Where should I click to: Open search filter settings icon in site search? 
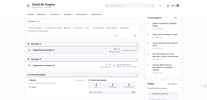pos(152,6)
